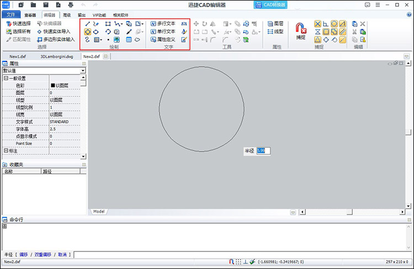Select the Arc drawing tool

(108, 32)
